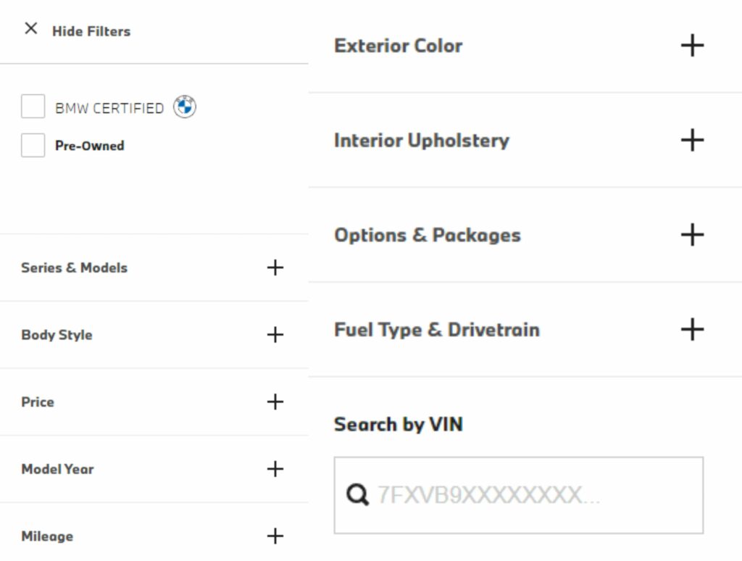Click the BMW roundel logo icon
The width and height of the screenshot is (742, 561).
click(x=185, y=107)
